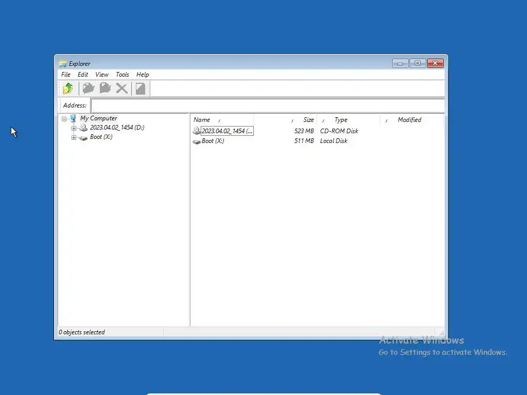
Task: Click the Copy To folder toolbar icon
Action: [89, 88]
